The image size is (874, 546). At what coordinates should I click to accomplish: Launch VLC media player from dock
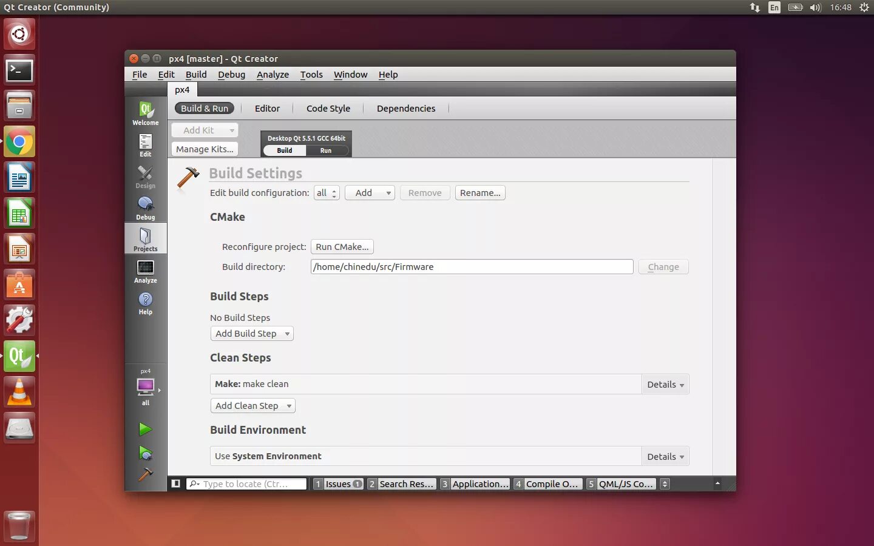click(19, 393)
